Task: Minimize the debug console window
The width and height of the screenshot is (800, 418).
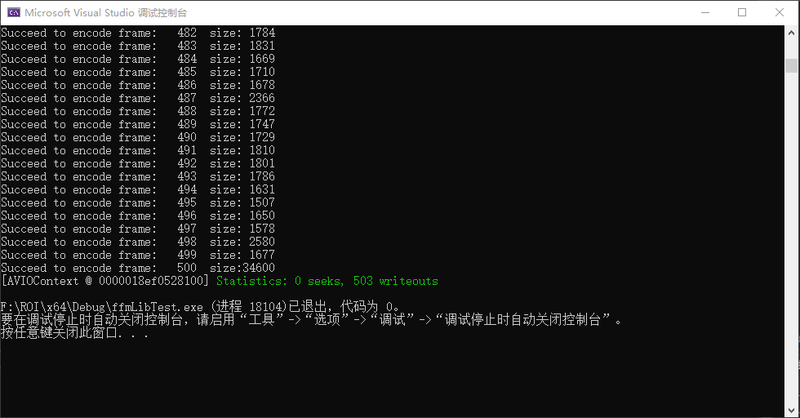Action: click(705, 12)
